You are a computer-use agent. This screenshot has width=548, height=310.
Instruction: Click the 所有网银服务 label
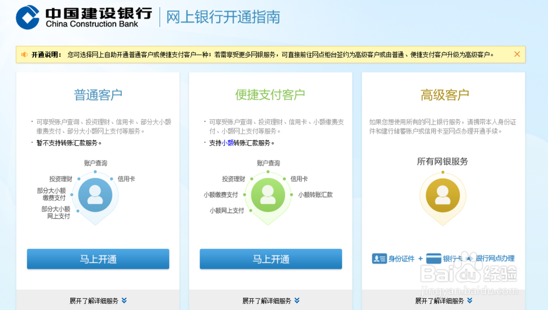point(442,162)
